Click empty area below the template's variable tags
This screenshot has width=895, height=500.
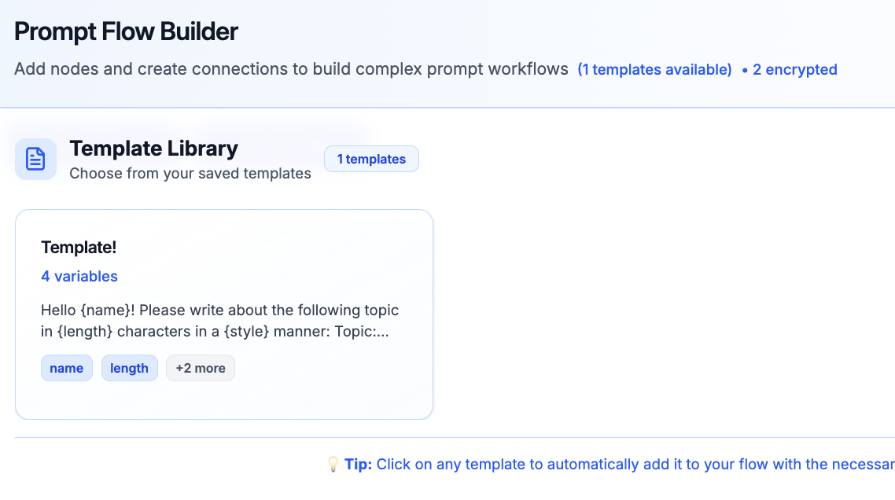(224, 400)
